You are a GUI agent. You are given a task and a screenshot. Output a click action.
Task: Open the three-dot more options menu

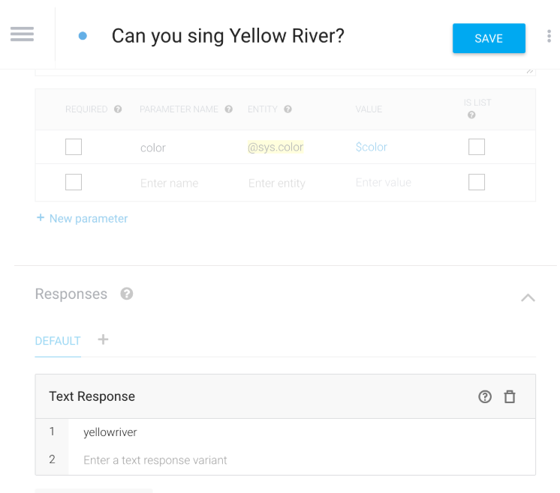549,36
